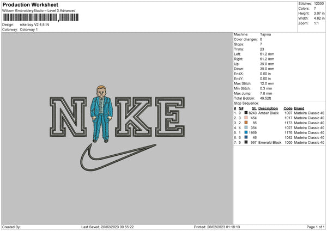327x231 pixels.
Task: Click the 'Created By:' footer label
Action: 11,227
